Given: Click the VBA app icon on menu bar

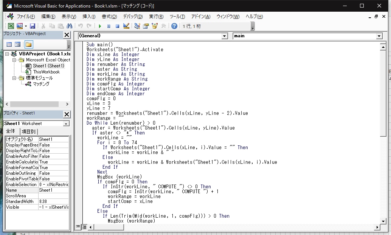Looking at the screenshot, I should click(11, 17).
